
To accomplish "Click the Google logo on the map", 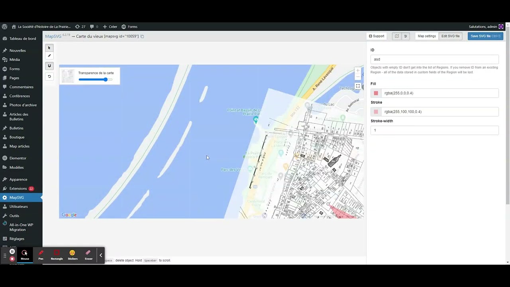I will point(69,215).
